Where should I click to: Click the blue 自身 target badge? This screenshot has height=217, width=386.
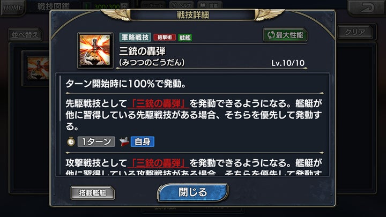pos(143,141)
